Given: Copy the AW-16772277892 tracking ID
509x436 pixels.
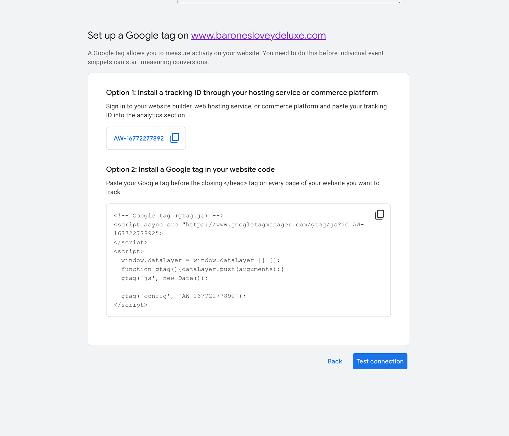Looking at the screenshot, I should (x=174, y=138).
